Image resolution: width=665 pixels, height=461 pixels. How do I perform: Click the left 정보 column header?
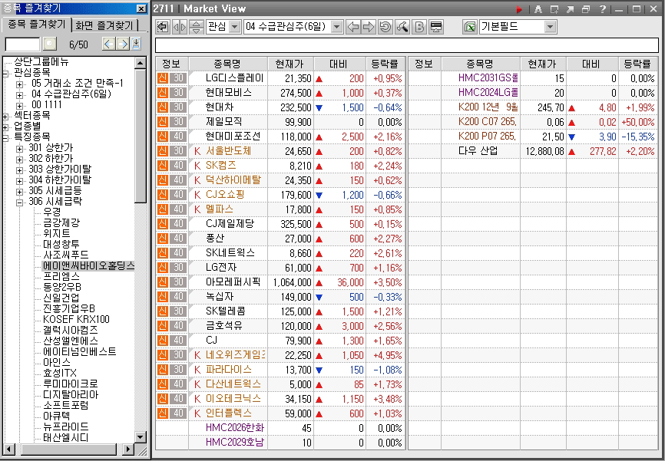(x=172, y=64)
